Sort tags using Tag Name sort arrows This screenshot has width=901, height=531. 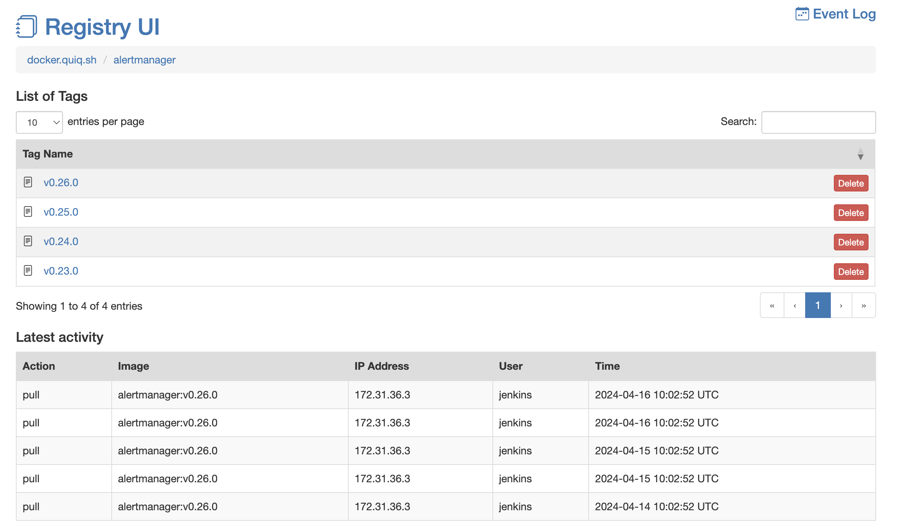pos(860,154)
